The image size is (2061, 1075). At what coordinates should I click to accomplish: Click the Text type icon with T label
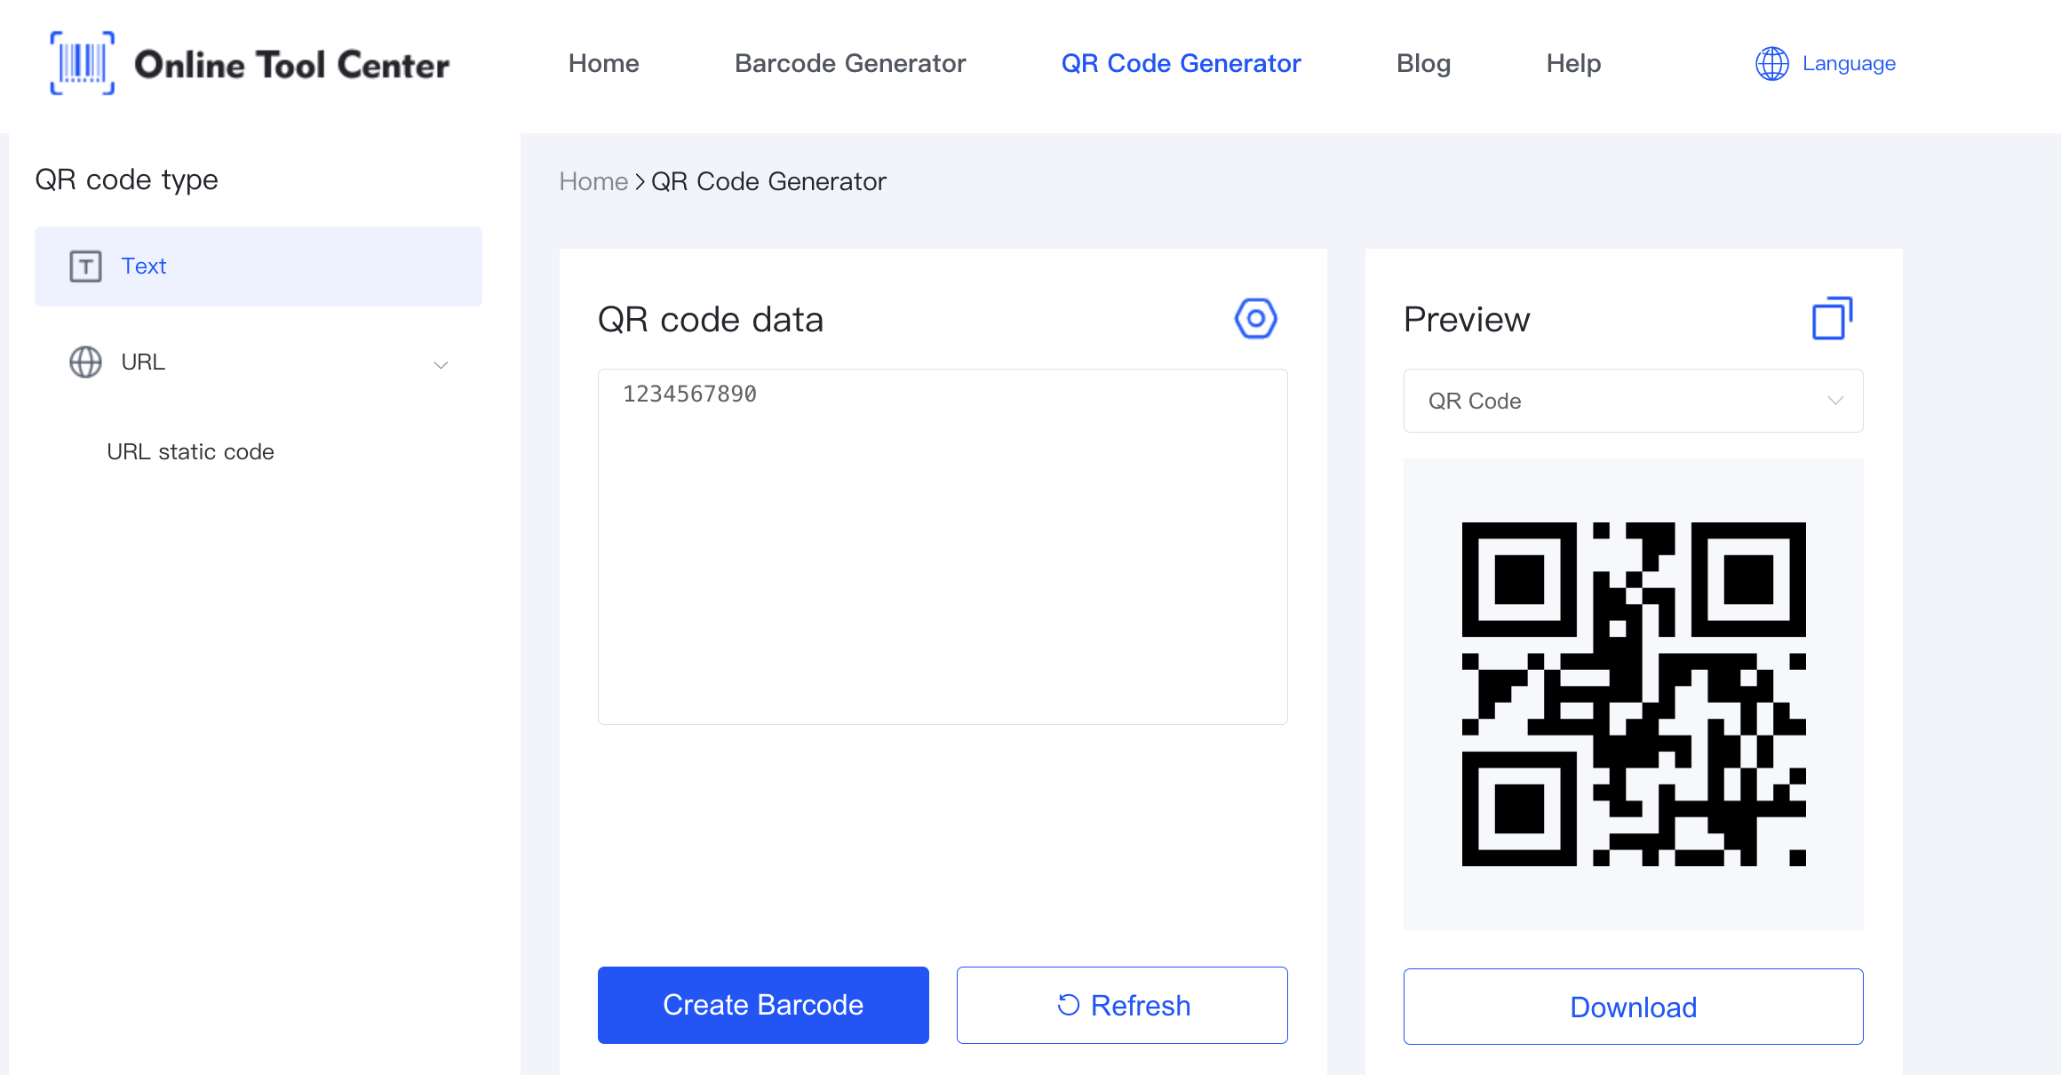click(84, 266)
